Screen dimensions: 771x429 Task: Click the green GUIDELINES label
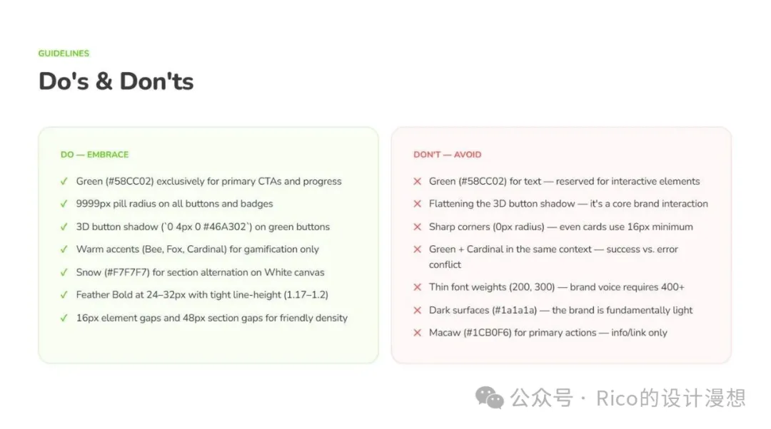(64, 53)
